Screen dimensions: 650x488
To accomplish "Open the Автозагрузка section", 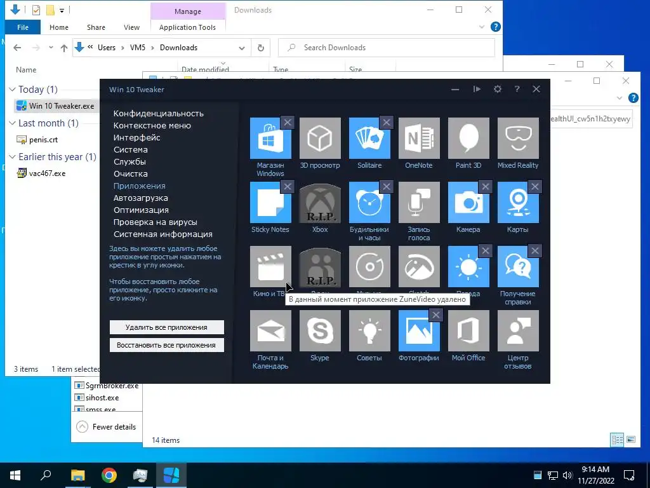I will coord(140,198).
